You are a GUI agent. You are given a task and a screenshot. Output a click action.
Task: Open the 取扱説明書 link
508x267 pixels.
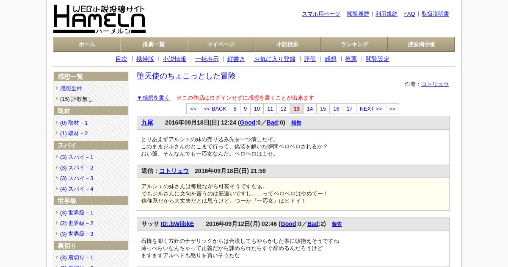point(435,14)
